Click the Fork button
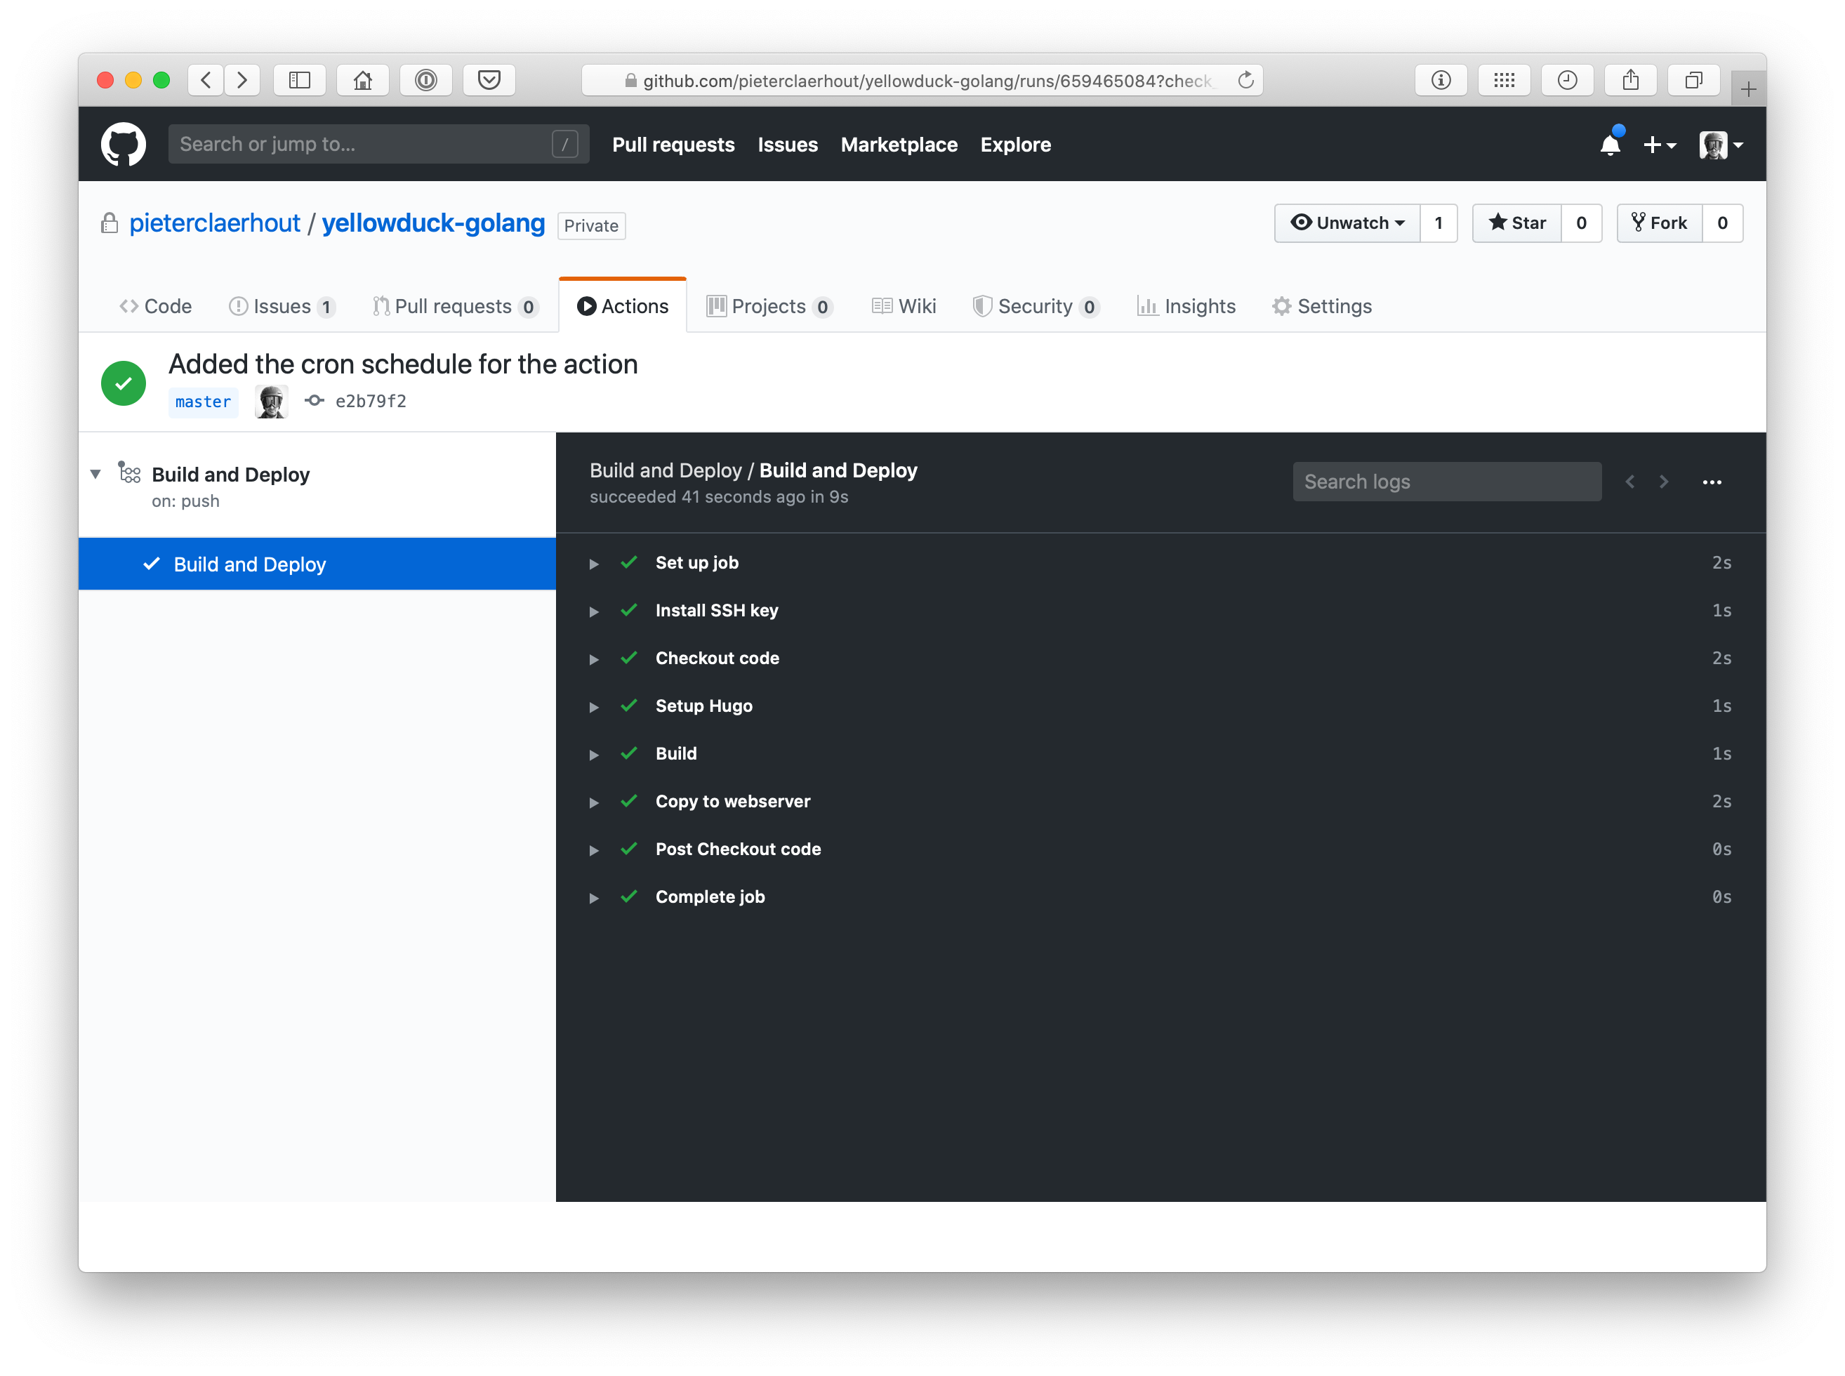Screen dimensions: 1845x1376 tap(1659, 223)
